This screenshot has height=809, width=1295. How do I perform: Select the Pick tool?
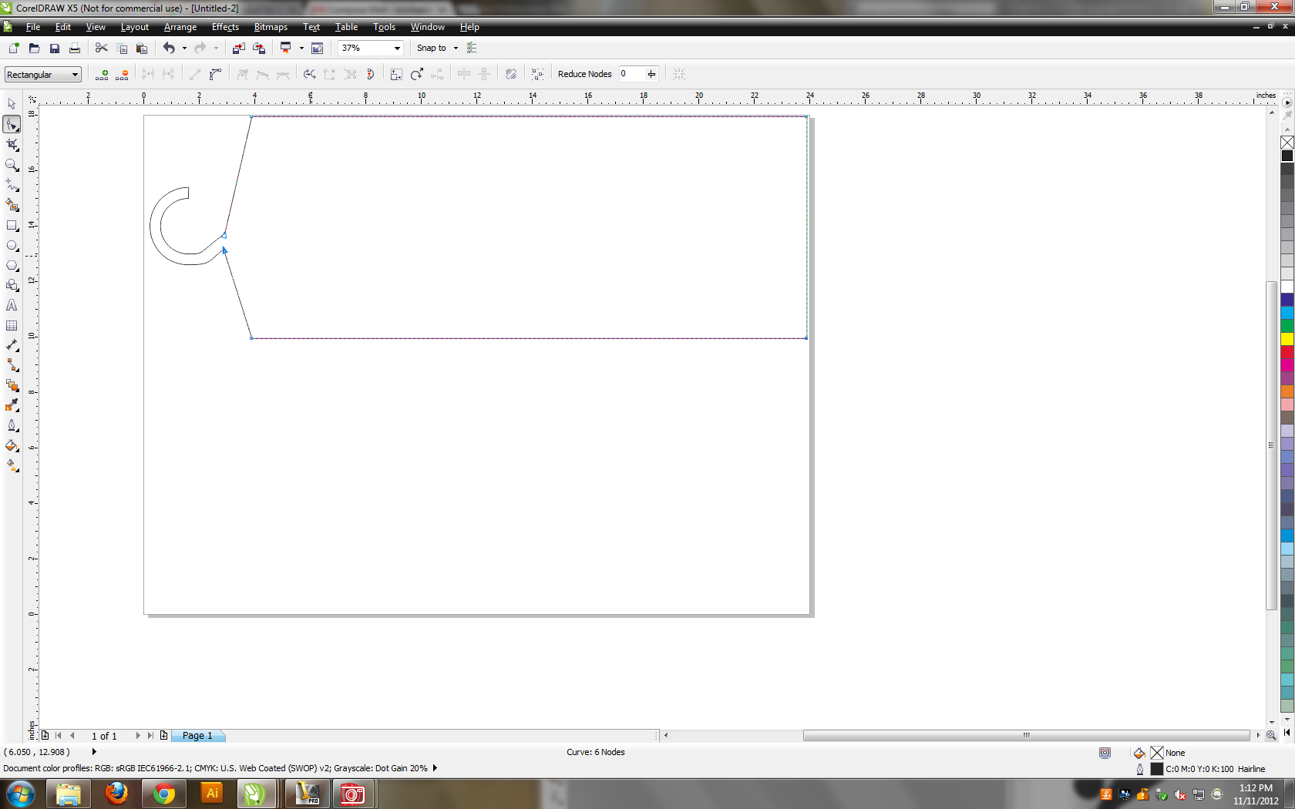(x=12, y=104)
